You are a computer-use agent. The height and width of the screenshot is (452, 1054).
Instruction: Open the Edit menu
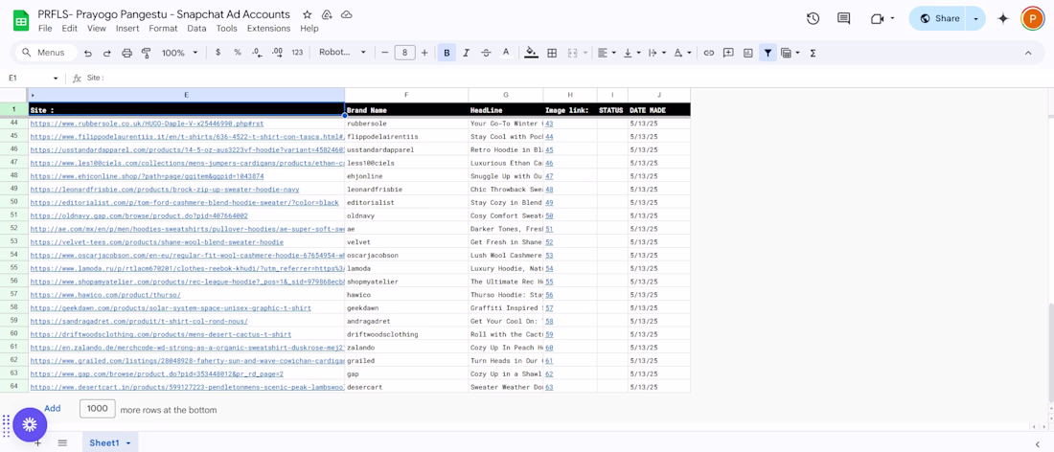[69, 28]
